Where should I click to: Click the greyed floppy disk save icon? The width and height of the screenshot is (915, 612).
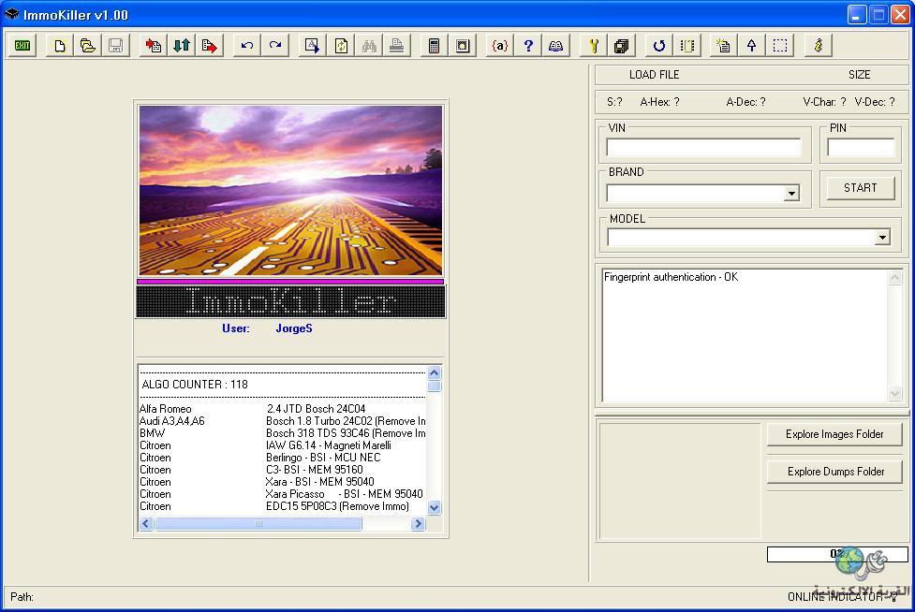115,46
